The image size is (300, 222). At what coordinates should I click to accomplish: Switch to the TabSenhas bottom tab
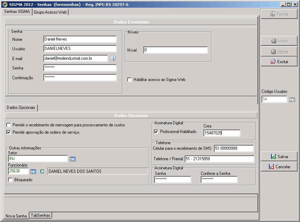click(x=41, y=215)
